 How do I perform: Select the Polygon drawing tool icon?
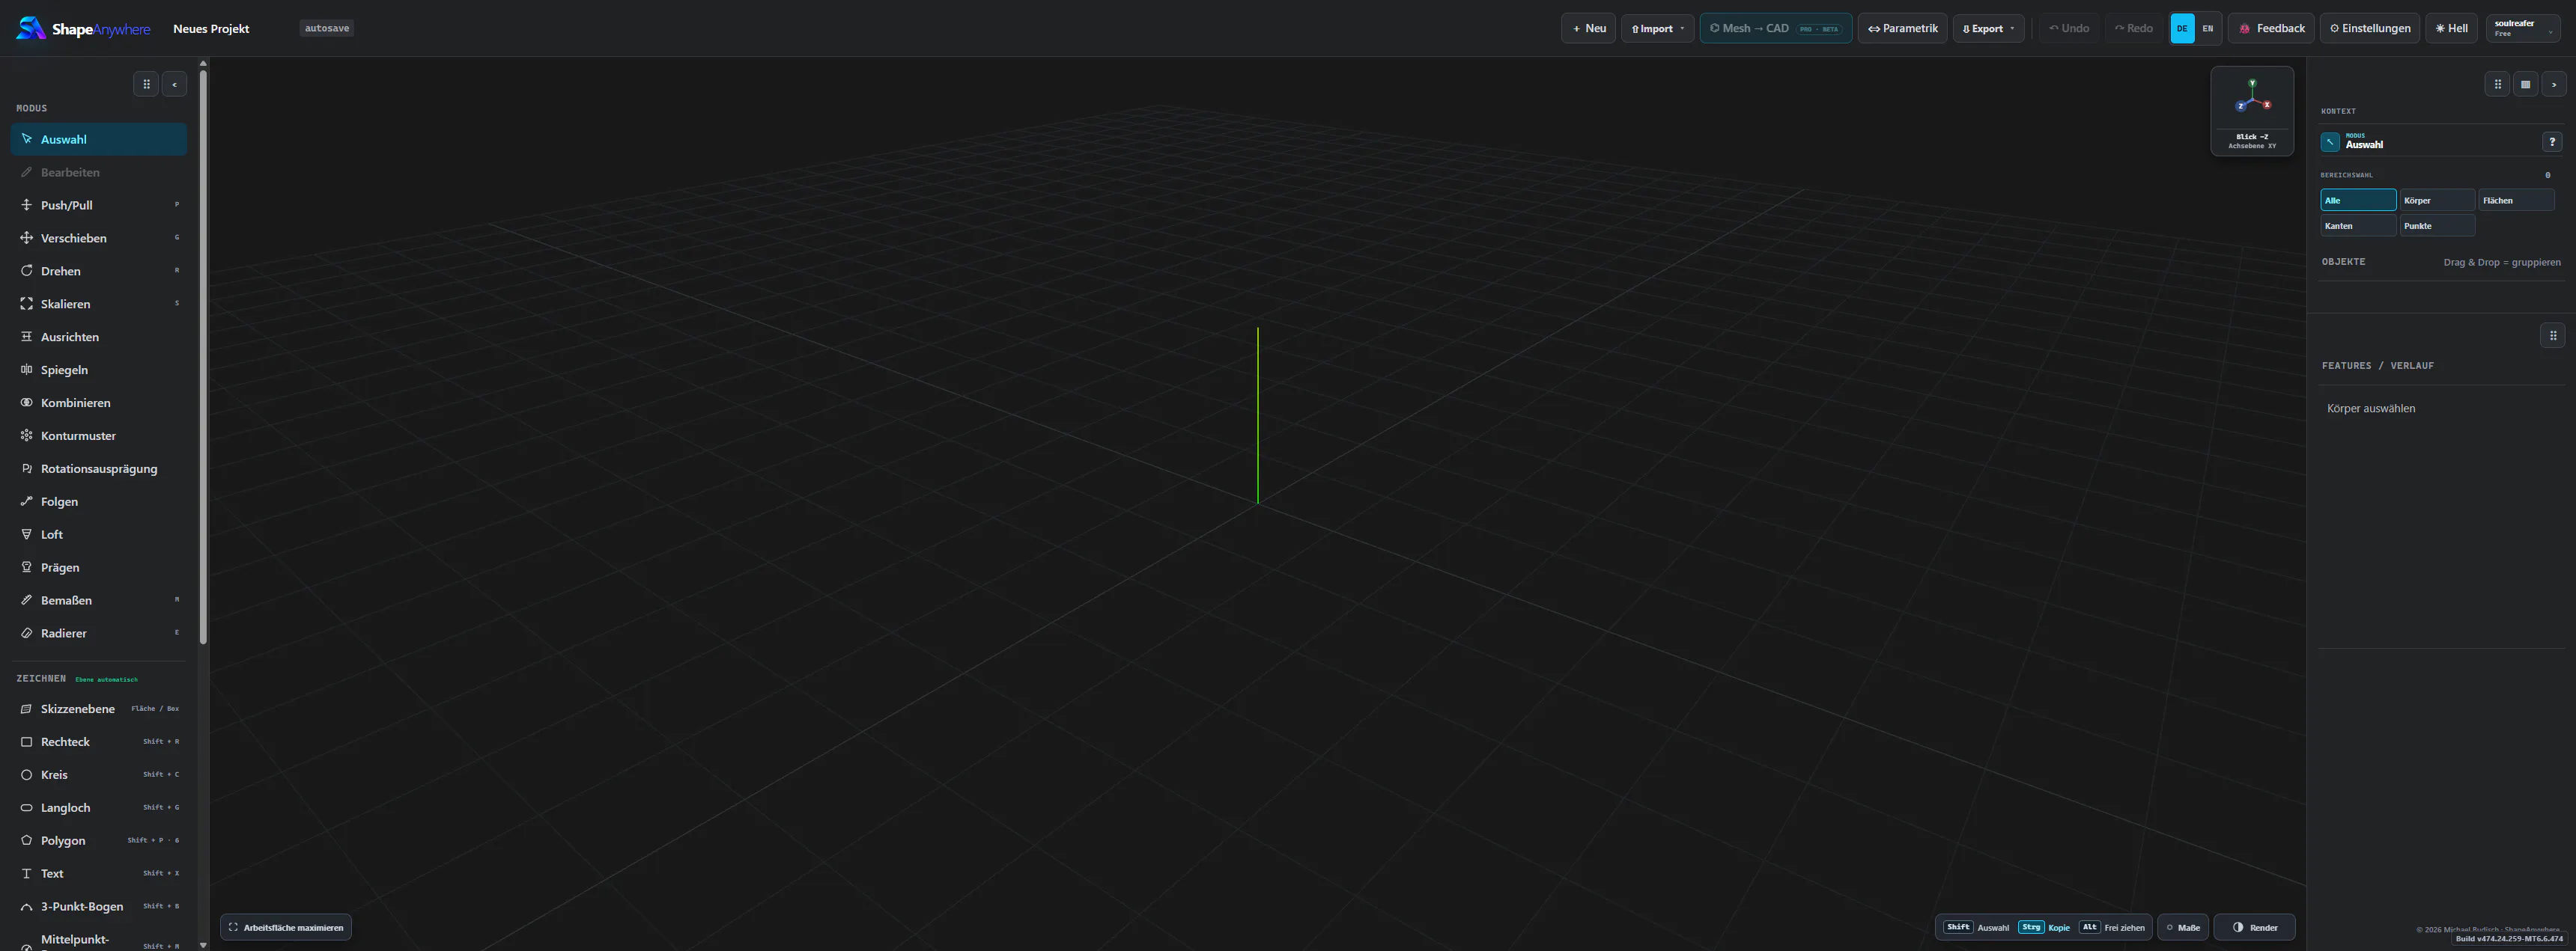tap(26, 841)
